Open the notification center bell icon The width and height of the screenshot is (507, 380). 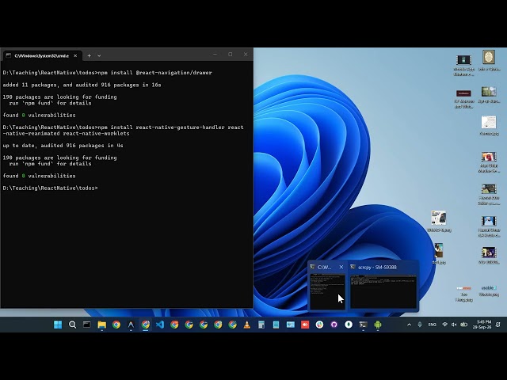pyautogui.click(x=498, y=325)
